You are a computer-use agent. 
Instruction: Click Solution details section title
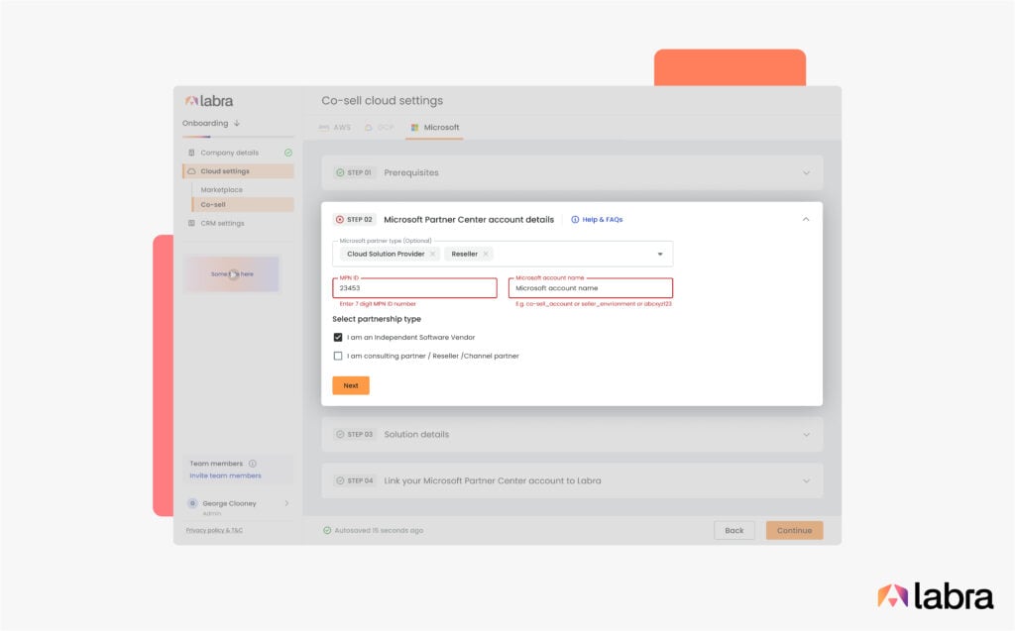coord(416,434)
